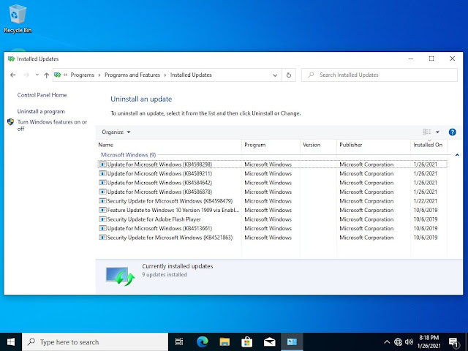The image size is (468, 351).
Task: Collapse the Microsoft Windows (9) group
Action: click(x=457, y=155)
